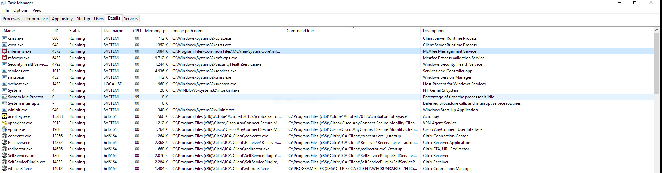Click the mfevtps.exe McAfee shield icon
662x173 pixels.
coord(4,58)
